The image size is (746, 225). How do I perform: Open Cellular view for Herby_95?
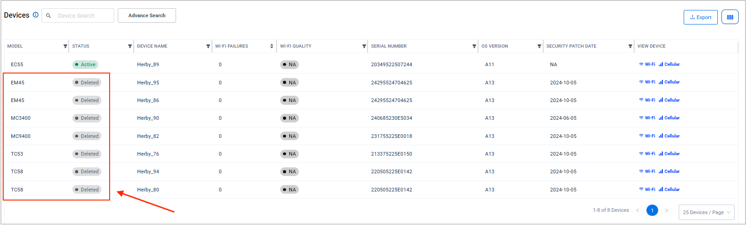click(x=669, y=82)
